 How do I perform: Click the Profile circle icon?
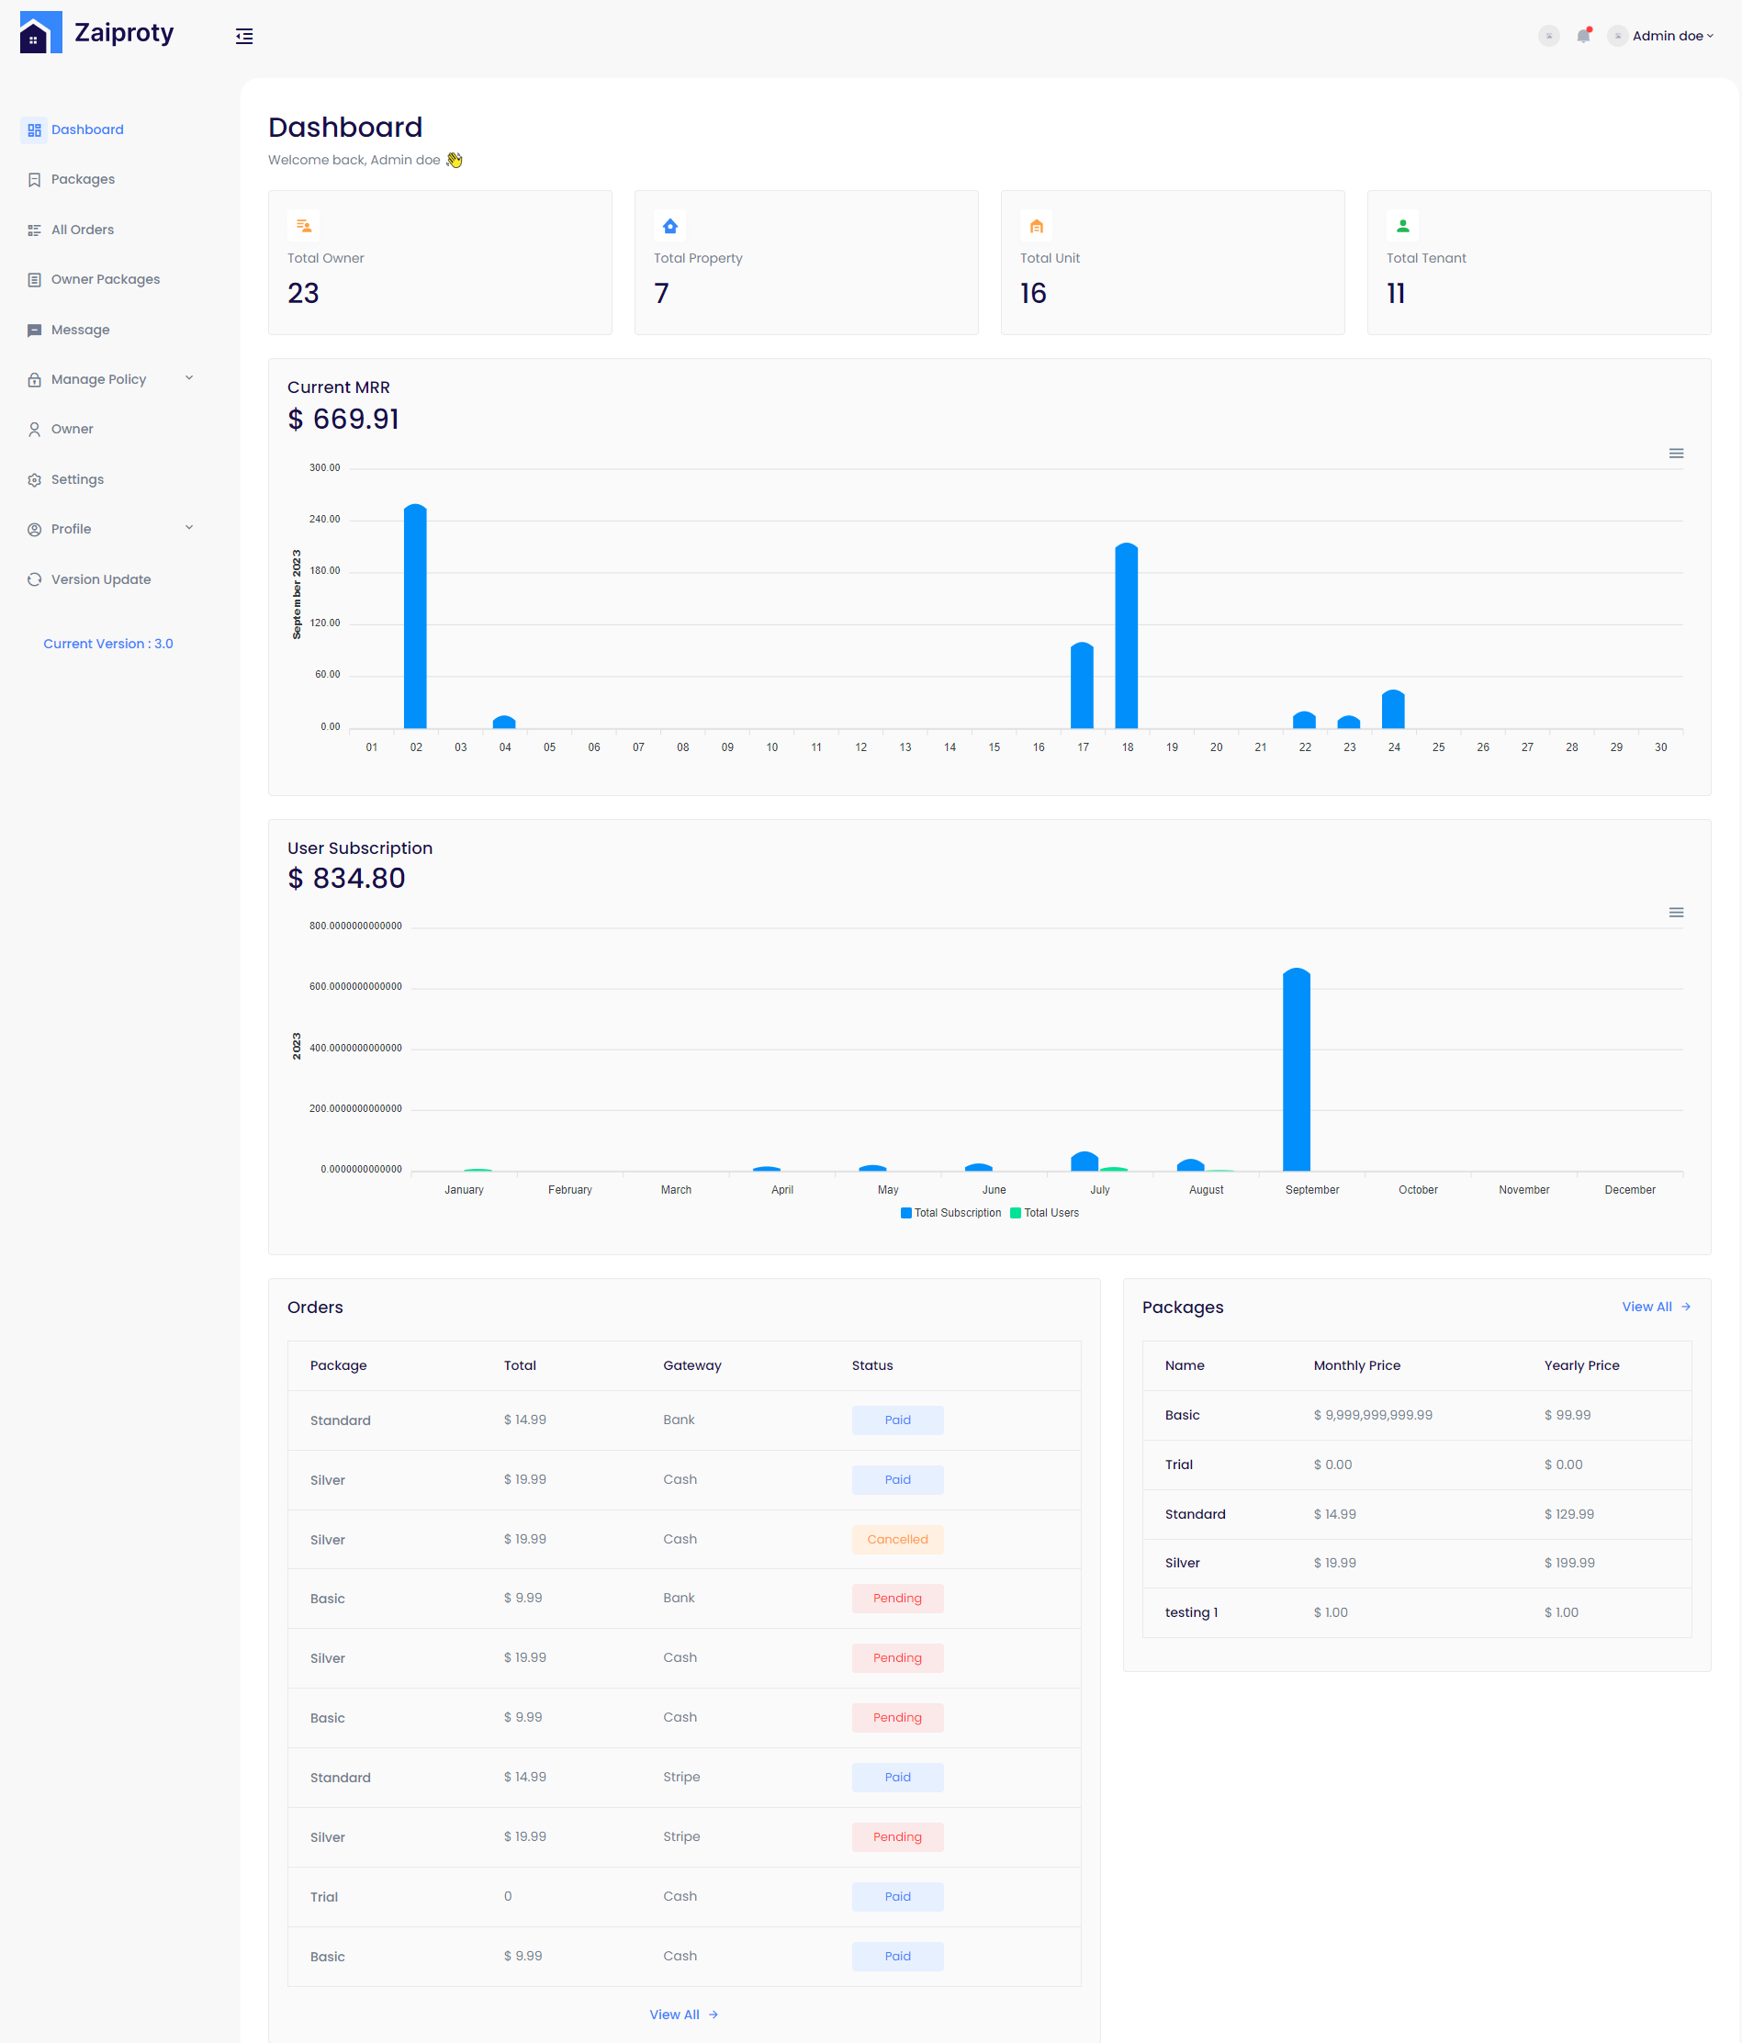click(35, 530)
